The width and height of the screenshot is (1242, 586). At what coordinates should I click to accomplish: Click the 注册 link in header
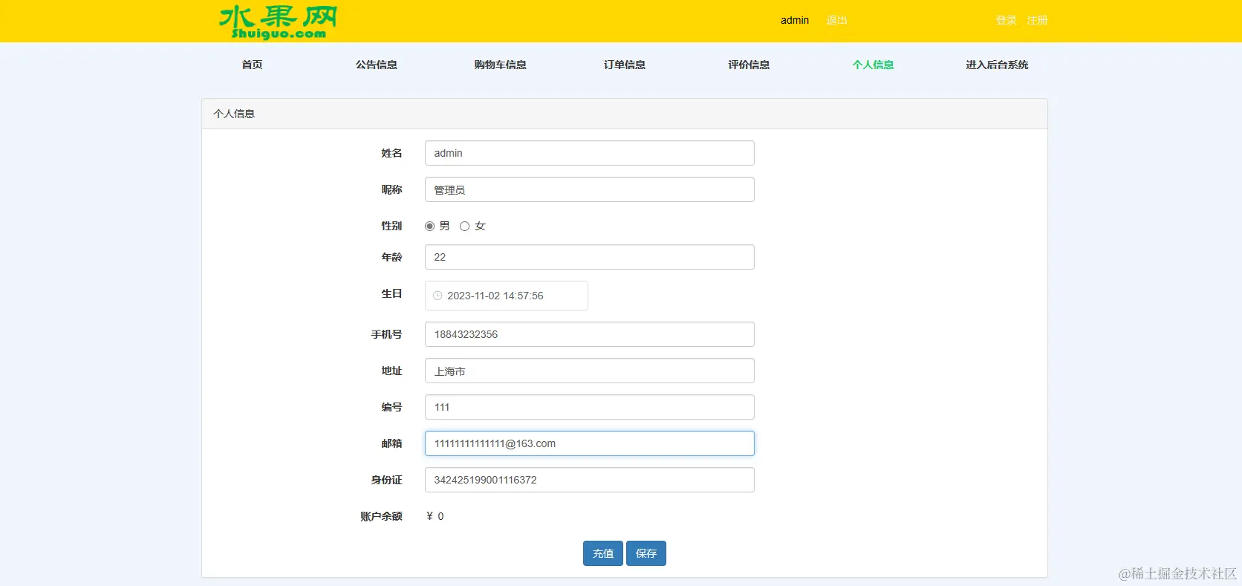tap(1037, 20)
